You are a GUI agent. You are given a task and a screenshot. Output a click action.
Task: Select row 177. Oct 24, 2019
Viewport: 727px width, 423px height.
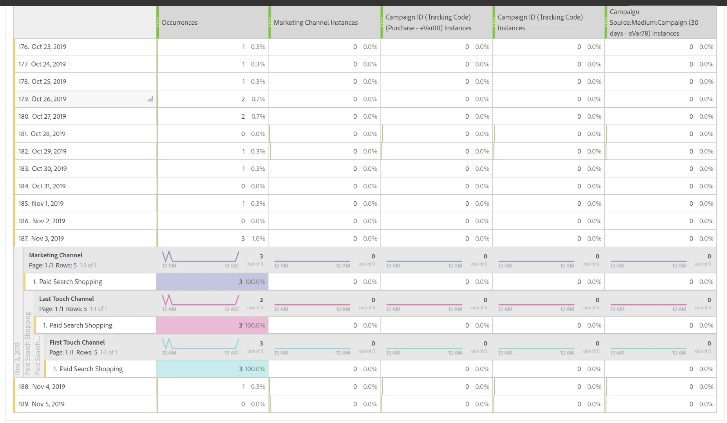85,64
